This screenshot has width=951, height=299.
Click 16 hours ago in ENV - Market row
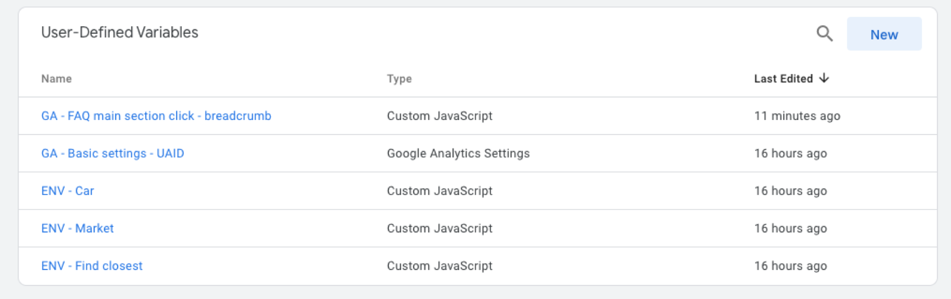tap(791, 228)
